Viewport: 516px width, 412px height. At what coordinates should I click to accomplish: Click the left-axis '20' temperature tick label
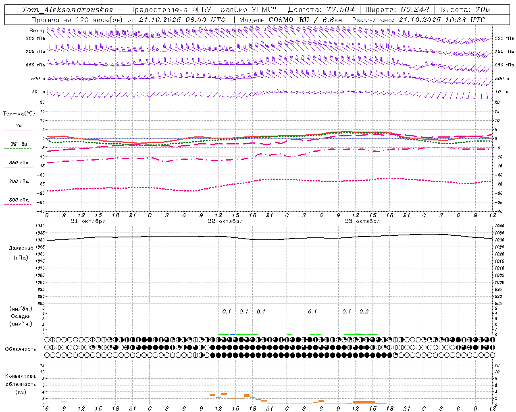pos(43,103)
